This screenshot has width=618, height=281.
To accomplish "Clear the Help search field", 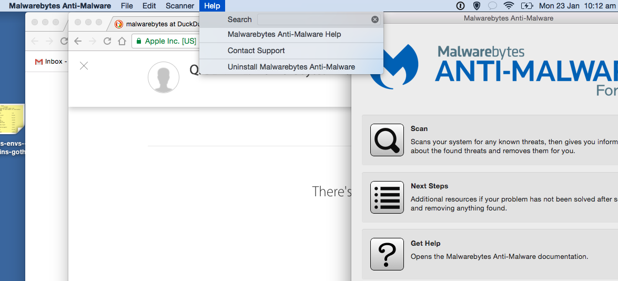I will click(375, 19).
